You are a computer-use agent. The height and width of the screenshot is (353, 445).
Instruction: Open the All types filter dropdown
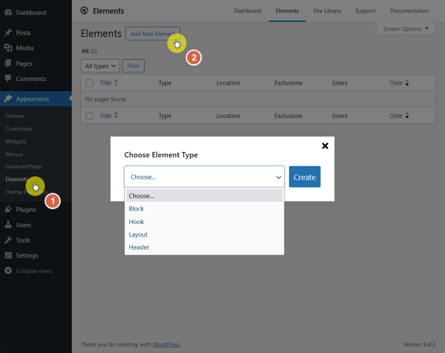(x=100, y=66)
